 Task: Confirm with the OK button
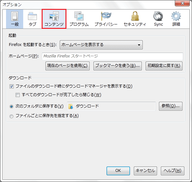pyautogui.click(x=118, y=171)
